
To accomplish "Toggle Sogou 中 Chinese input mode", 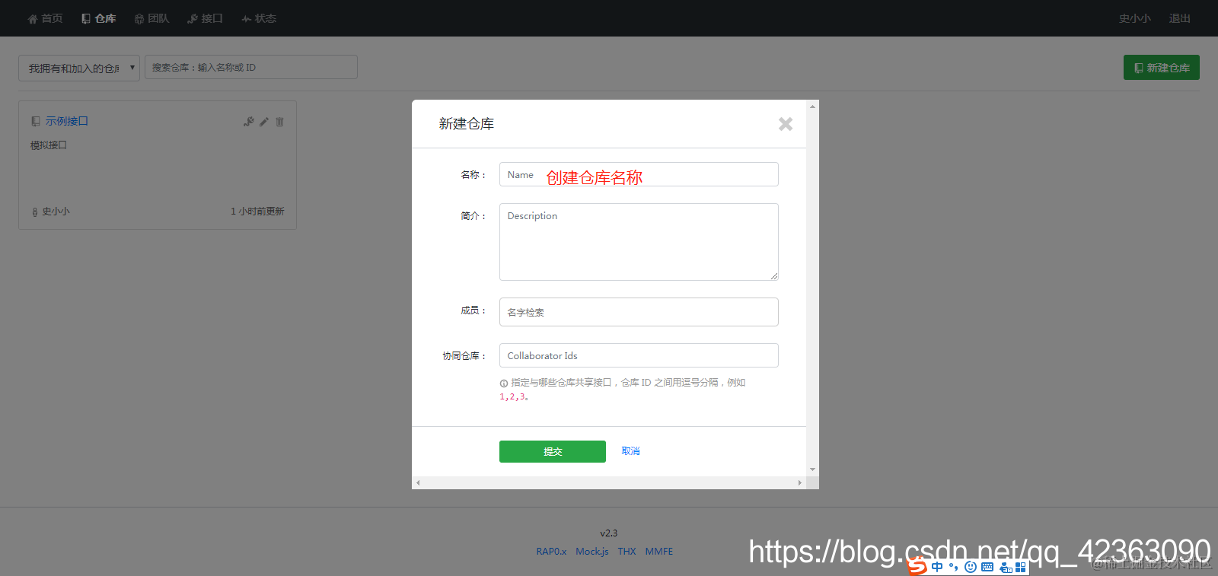I will tap(937, 567).
